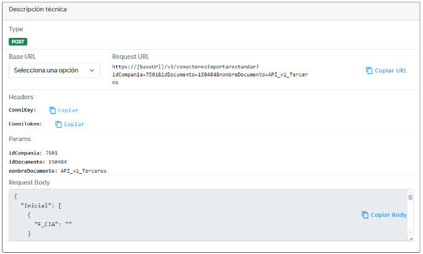This screenshot has width=423, height=254.
Task: Click the idCompania value 7501 in Params
Action: 52,153
